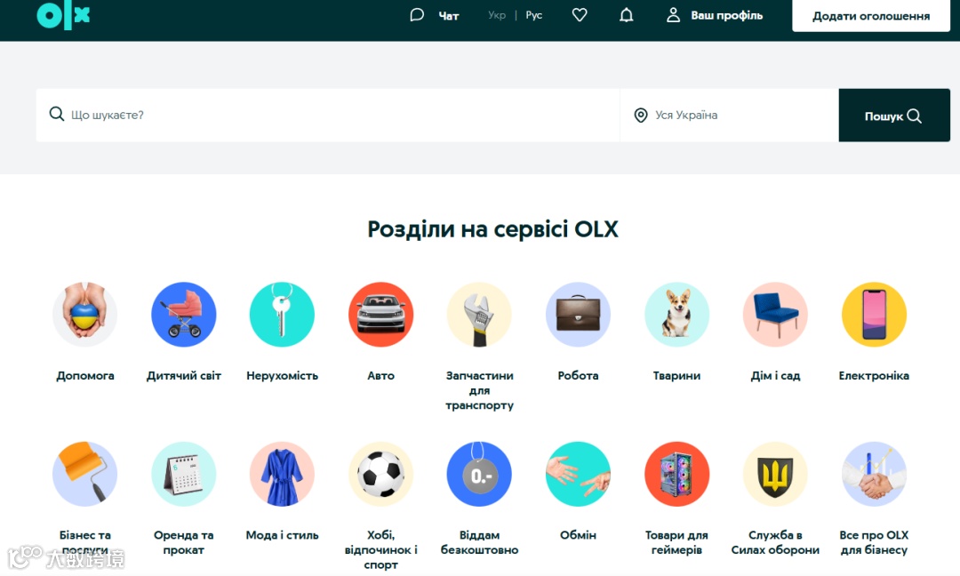Click Оренда та прокат label

pos(184,542)
